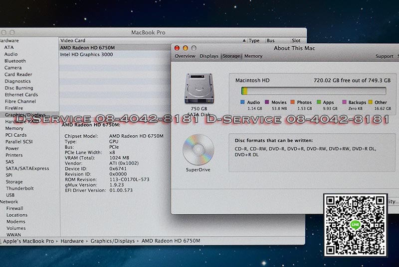The image size is (399, 267).
Task: Select the Storage tab
Action: coord(231,56)
